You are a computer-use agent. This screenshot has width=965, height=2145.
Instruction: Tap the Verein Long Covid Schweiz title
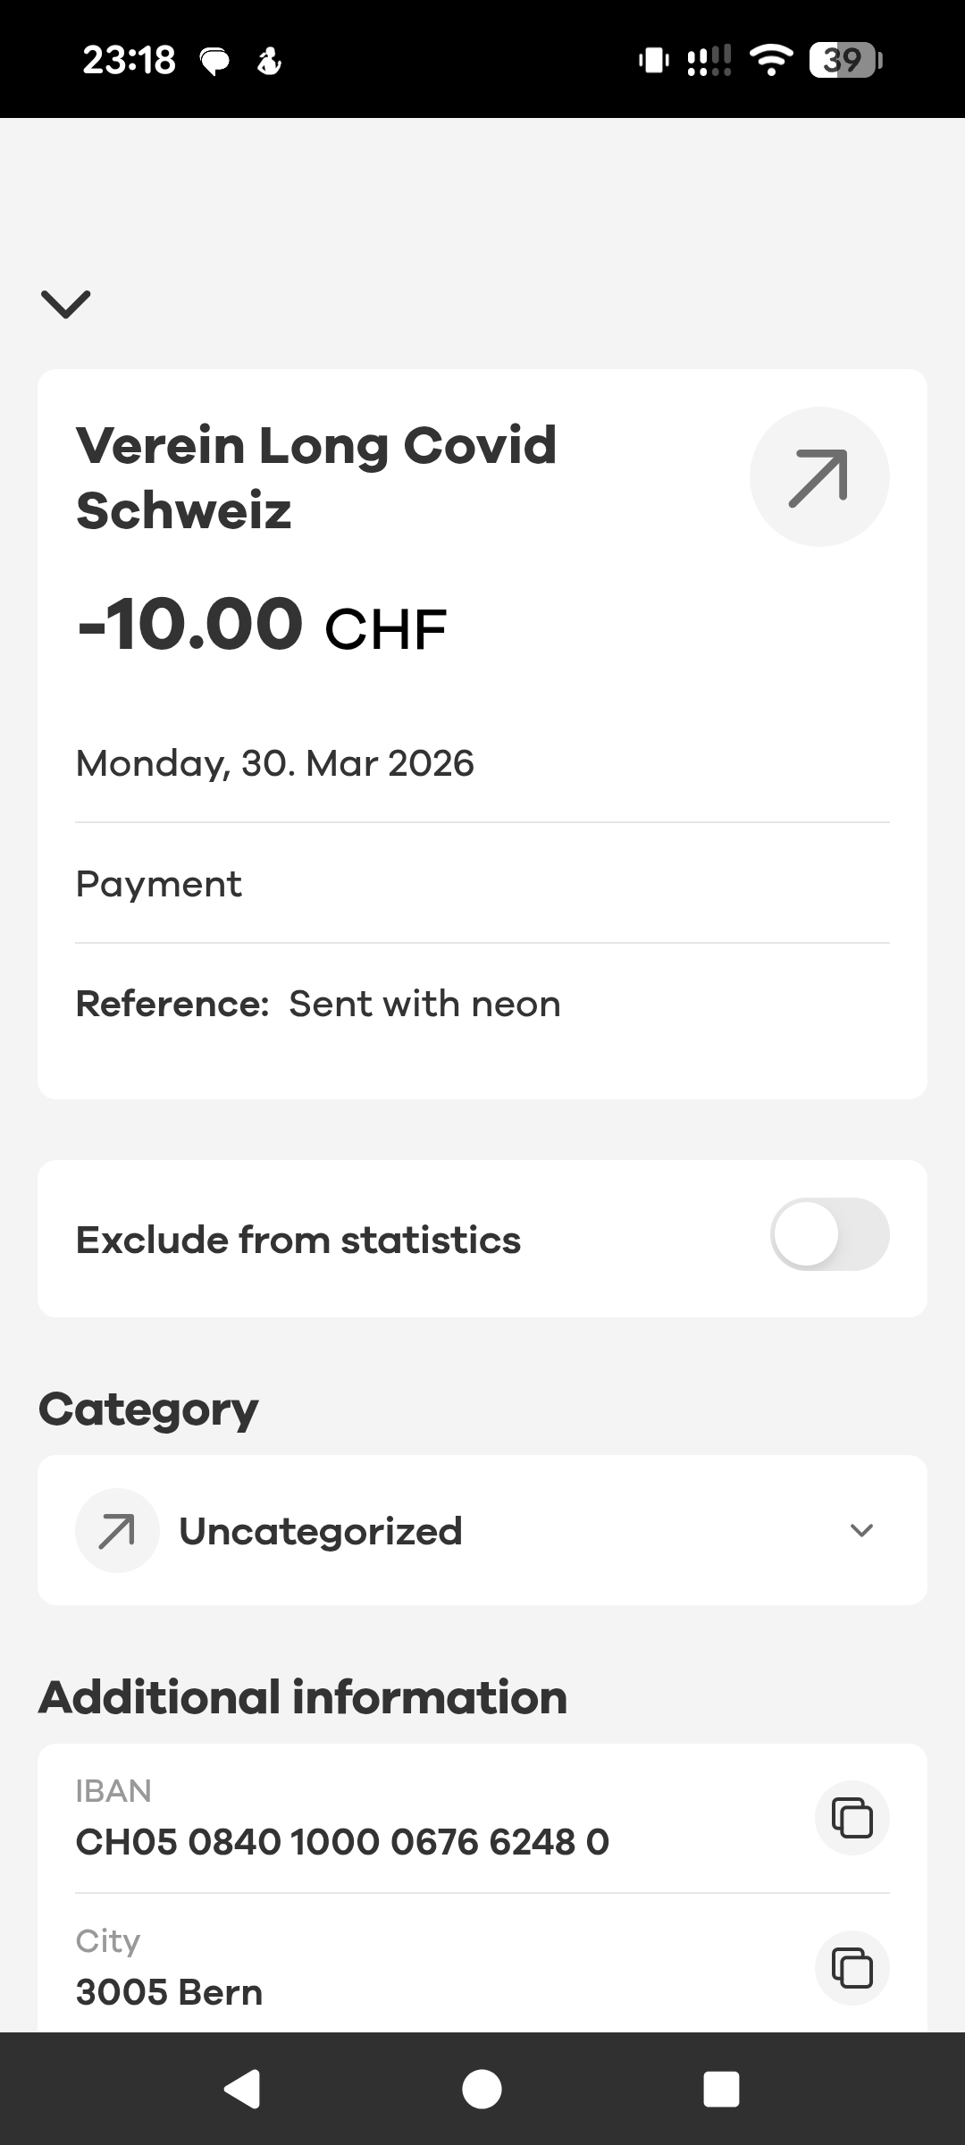click(316, 477)
